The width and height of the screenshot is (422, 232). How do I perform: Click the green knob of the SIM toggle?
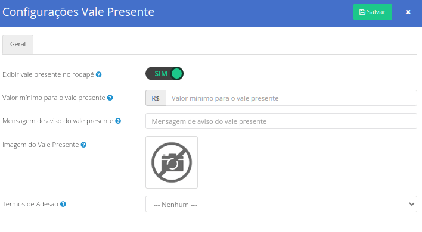(176, 74)
